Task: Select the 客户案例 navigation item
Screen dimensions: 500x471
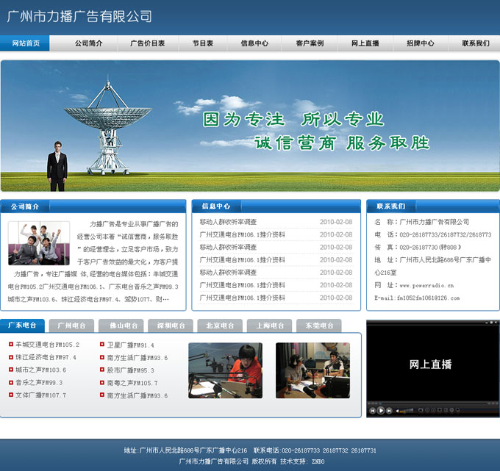Action: pyautogui.click(x=310, y=43)
